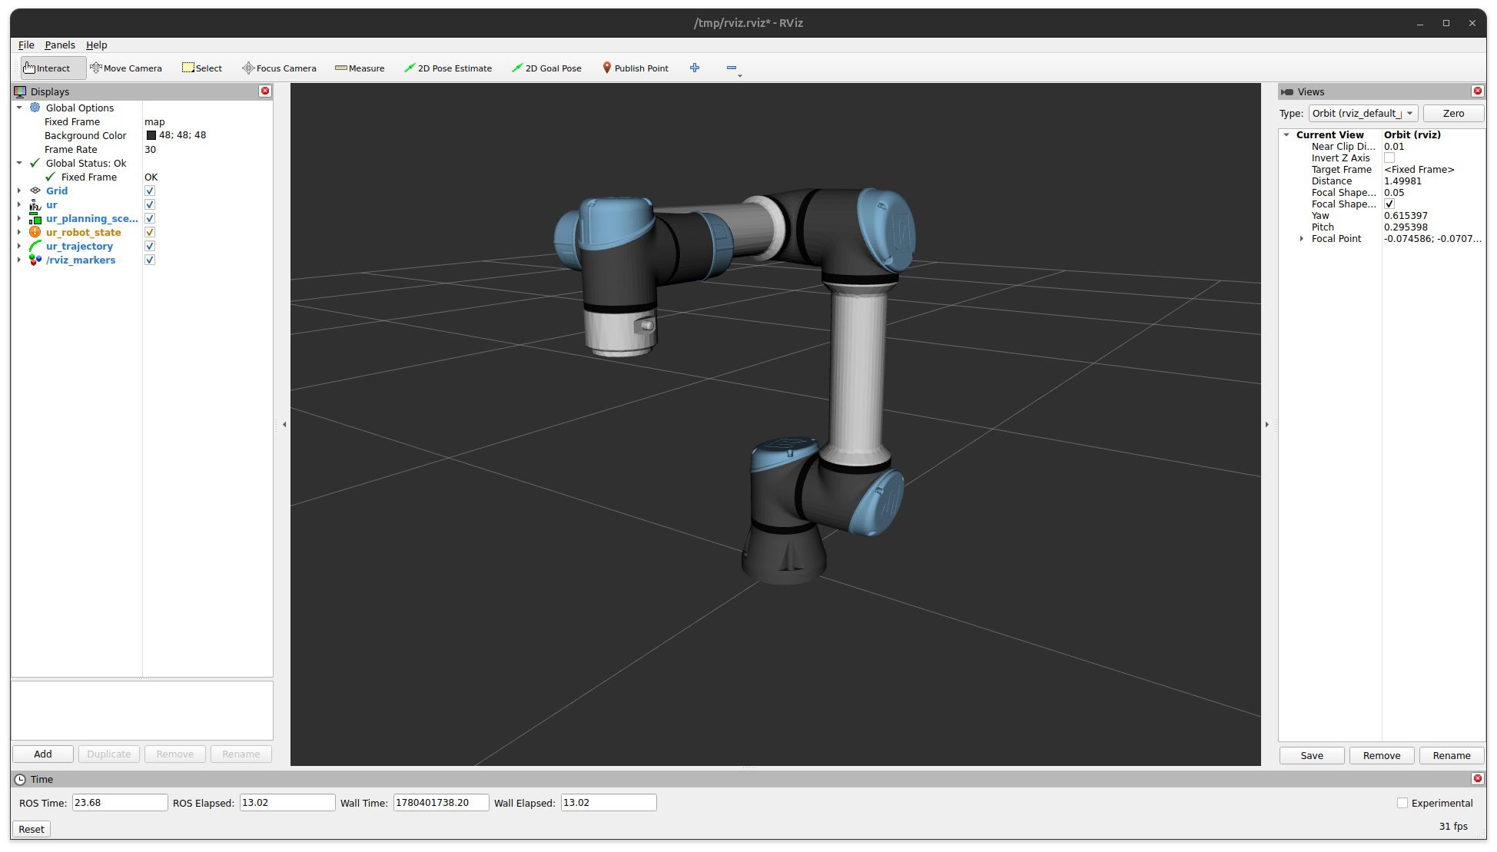Image resolution: width=1497 pixels, height=852 pixels.
Task: Click the Background Color swatch
Action: [151, 135]
